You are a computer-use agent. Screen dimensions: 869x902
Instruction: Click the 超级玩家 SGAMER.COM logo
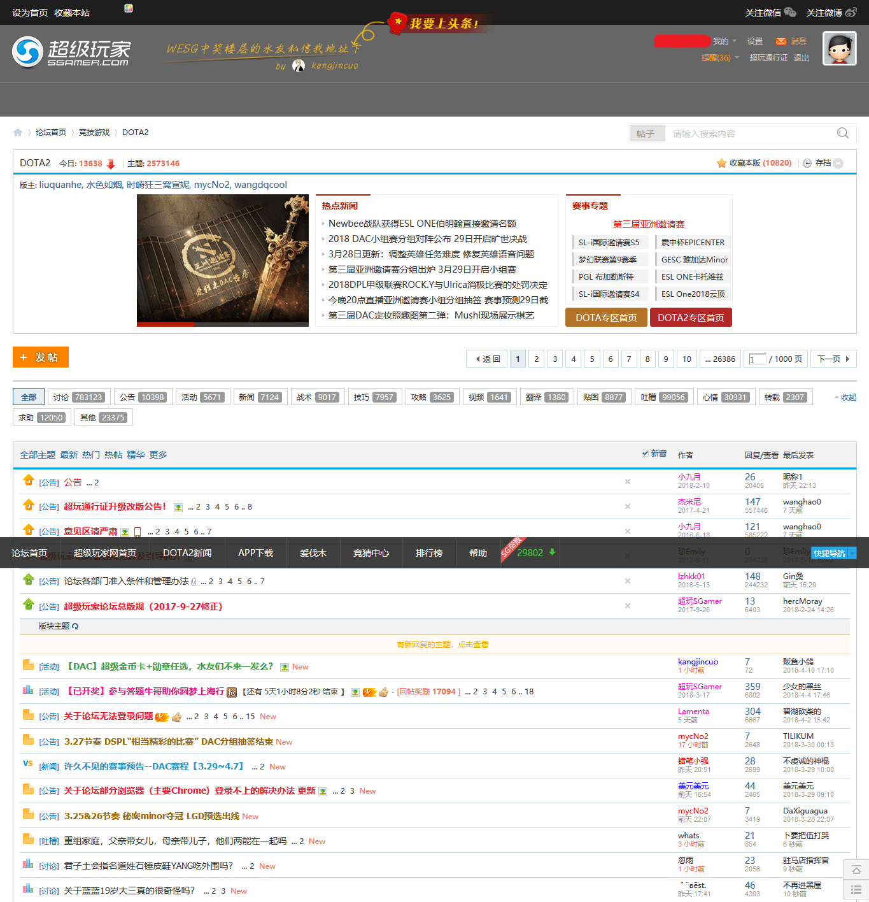pyautogui.click(x=71, y=52)
